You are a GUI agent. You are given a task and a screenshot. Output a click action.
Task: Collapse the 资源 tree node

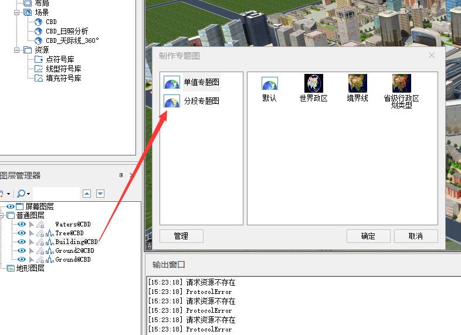[x=17, y=50]
